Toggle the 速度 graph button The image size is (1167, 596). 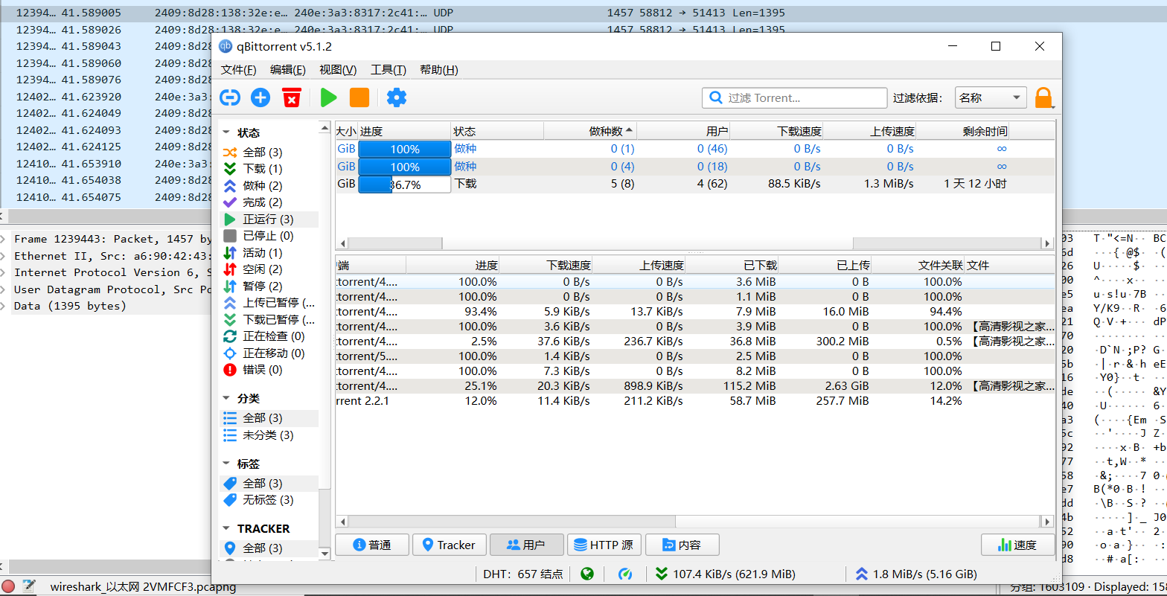coord(1017,545)
